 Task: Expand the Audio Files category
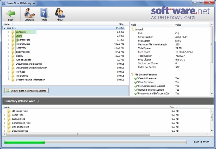tap(5, 115)
